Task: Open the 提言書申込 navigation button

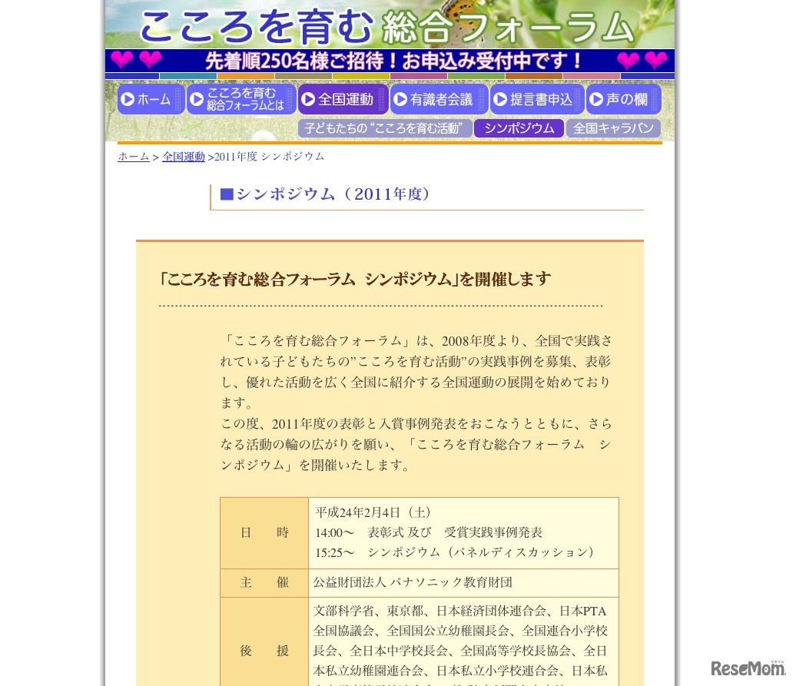Action: point(537,99)
